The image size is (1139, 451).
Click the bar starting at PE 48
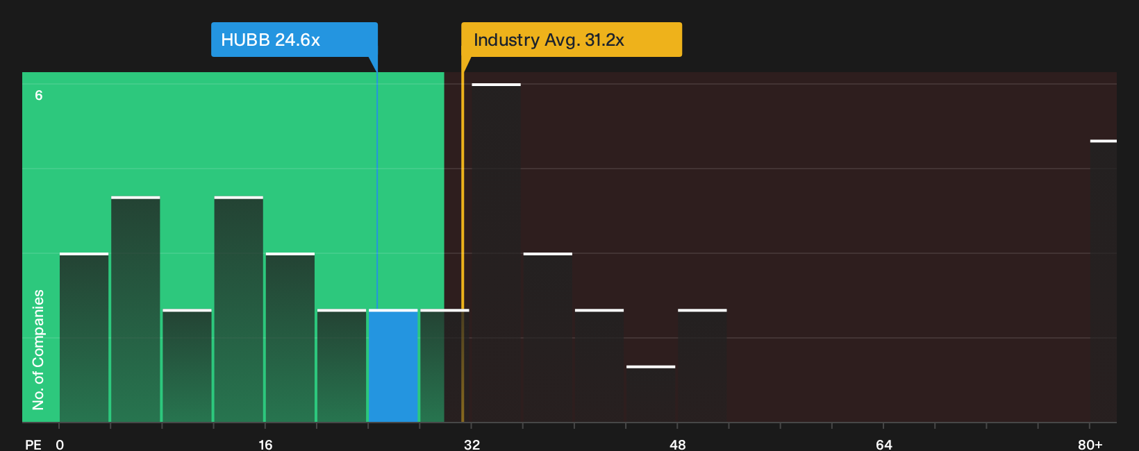click(x=702, y=366)
